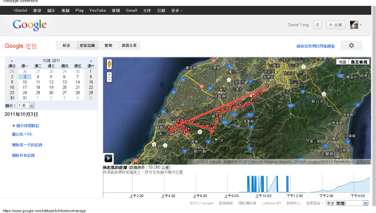Open notifications counter showing 0
376x213 pixels.
click(317, 25)
